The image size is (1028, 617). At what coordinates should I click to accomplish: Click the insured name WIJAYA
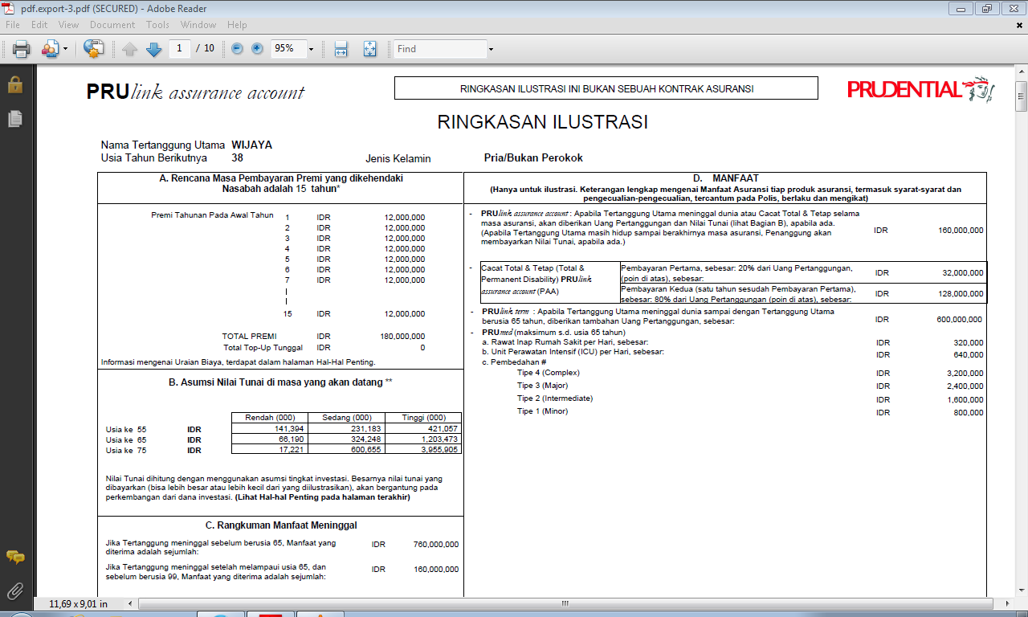pyautogui.click(x=252, y=145)
